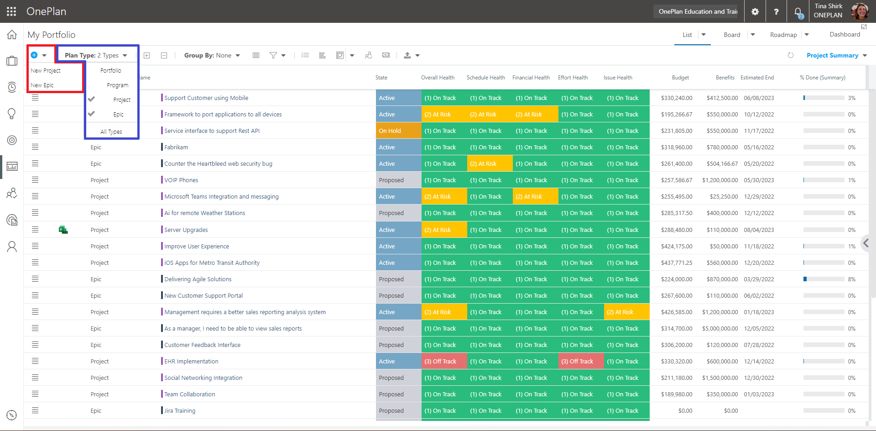The height and width of the screenshot is (431, 876).
Task: Check the Program plan type option
Action: 117,85
